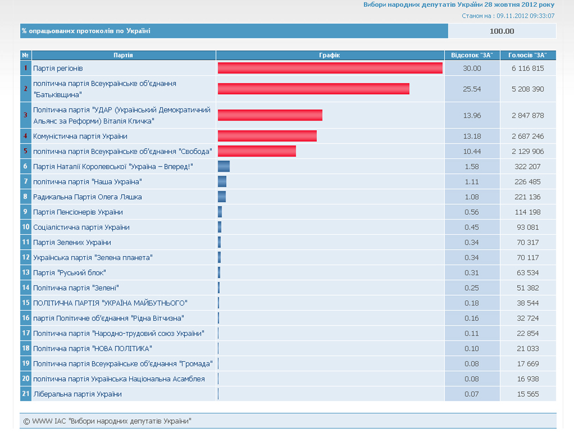Screen dimensions: 574x437
Task: Click the "Радикальна Партія Олега Ляшка" entry
Action: (x=87, y=197)
